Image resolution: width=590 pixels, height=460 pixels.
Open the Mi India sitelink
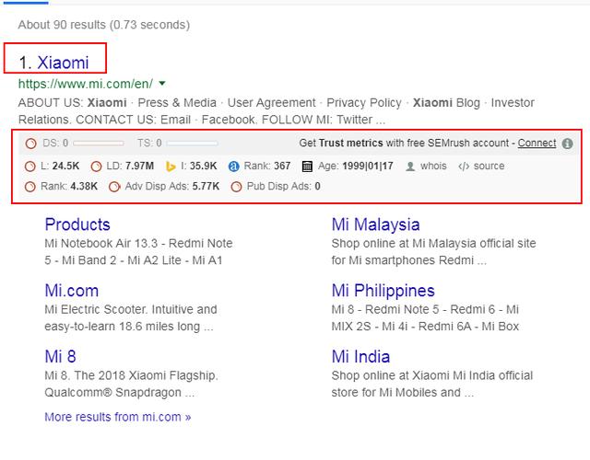360,357
